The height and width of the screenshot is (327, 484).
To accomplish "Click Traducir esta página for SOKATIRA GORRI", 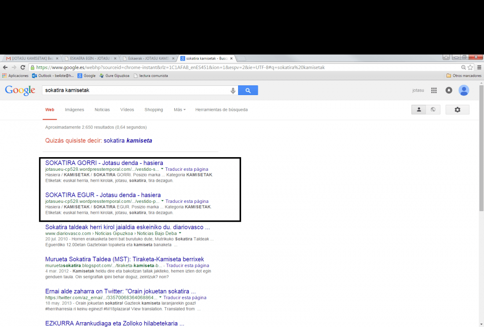I will 187,169.
